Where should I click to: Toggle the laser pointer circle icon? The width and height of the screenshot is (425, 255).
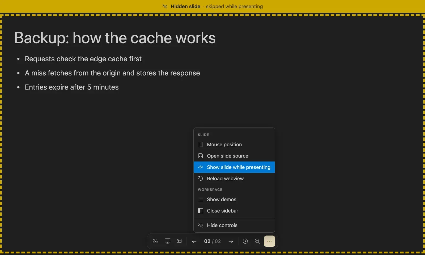[x=245, y=241]
